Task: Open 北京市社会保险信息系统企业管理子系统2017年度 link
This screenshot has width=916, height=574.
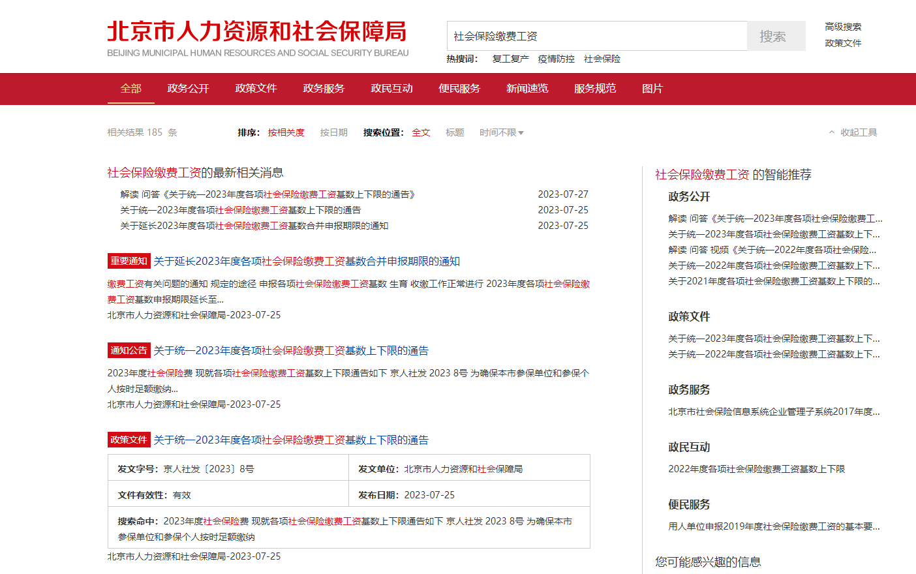Action: [x=774, y=412]
